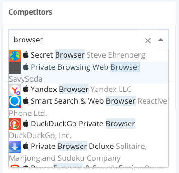
Task: Click the Private Browser Deluxe download-arrow icon
Action: [x=15, y=147]
